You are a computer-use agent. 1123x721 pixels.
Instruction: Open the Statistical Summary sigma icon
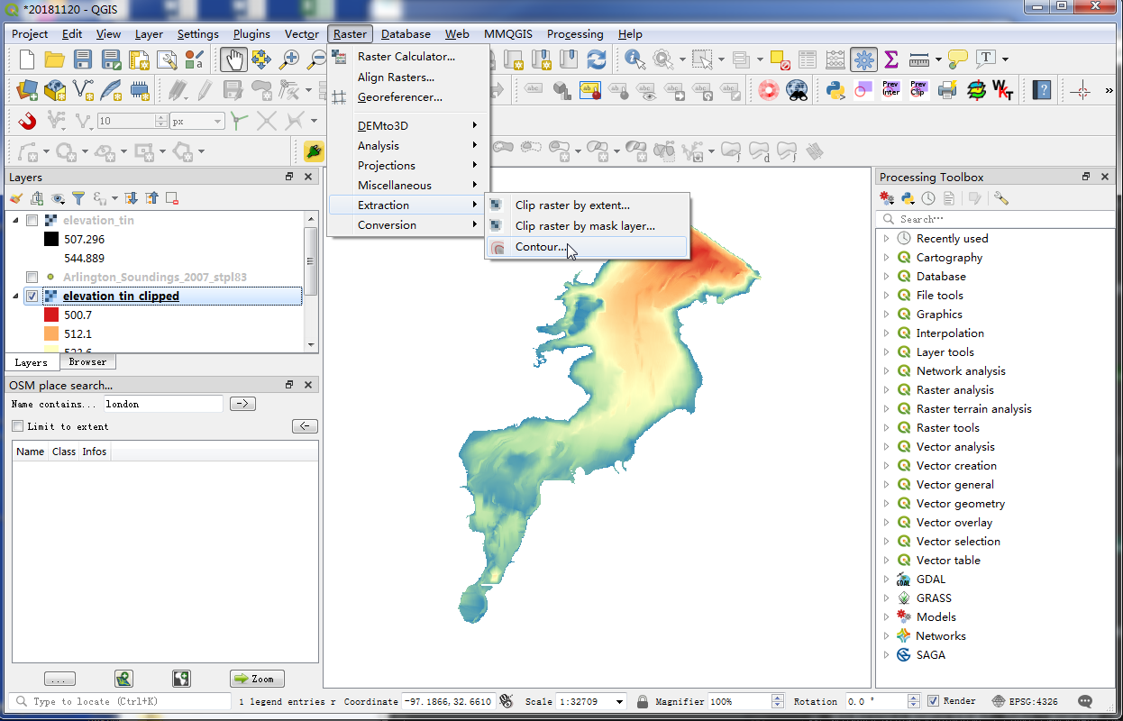[x=891, y=60]
